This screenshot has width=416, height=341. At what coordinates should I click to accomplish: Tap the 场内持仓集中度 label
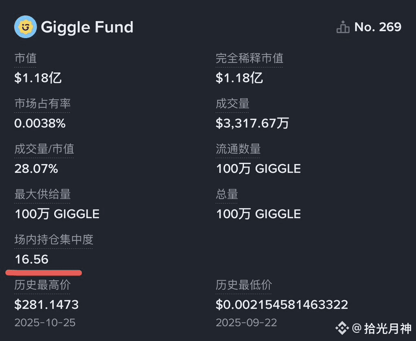[x=54, y=240]
